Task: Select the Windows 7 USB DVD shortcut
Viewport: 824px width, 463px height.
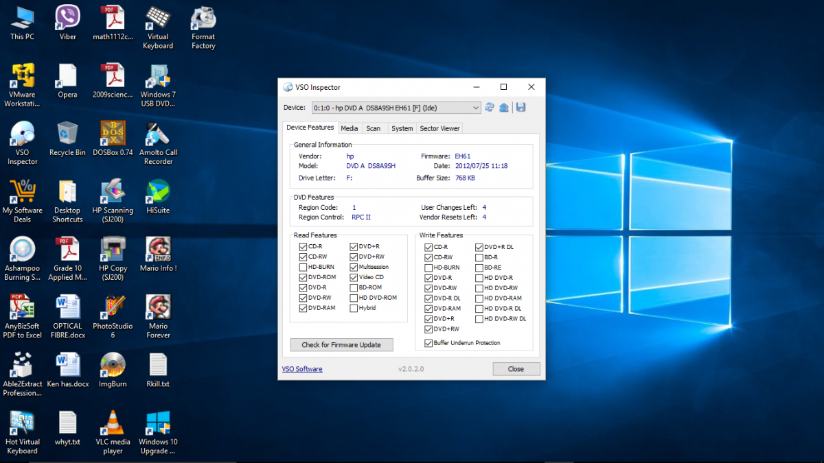Action: 158,86
